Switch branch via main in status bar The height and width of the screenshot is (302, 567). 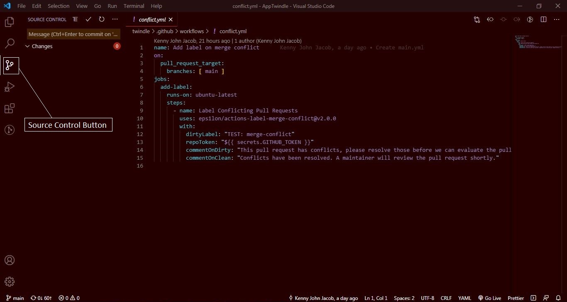coord(15,298)
